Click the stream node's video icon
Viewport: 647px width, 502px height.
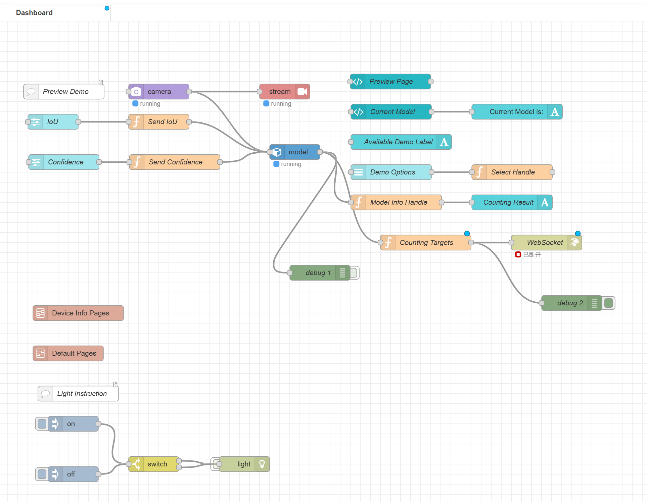(302, 92)
